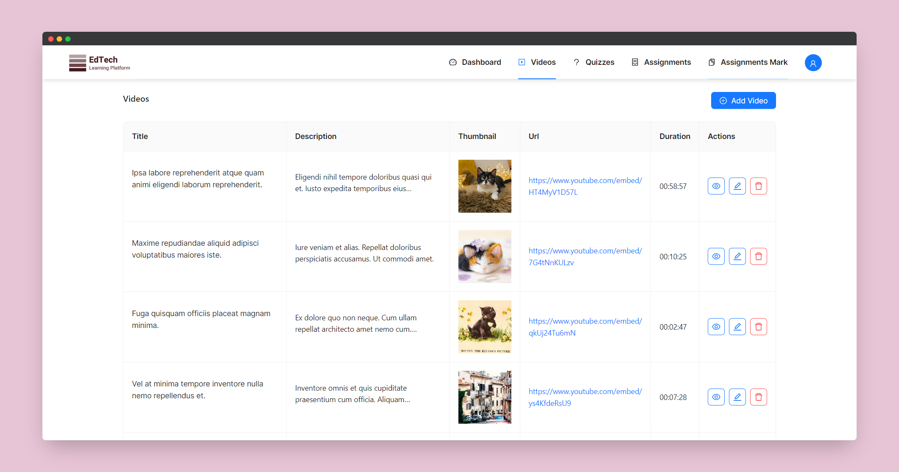Screen dimensions: 899x472
Task: Click eye icon for 00:10:25 video
Action: (716, 256)
